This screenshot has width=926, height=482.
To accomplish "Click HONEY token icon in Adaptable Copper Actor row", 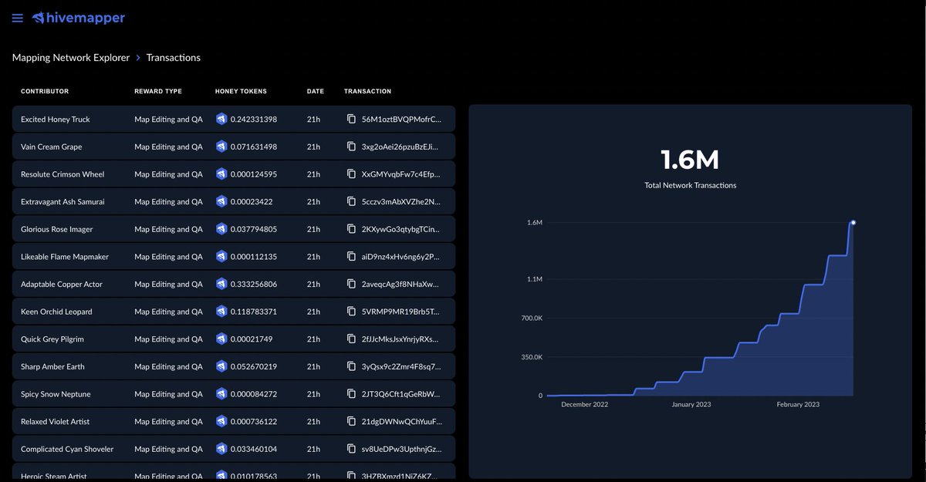I will coord(220,284).
